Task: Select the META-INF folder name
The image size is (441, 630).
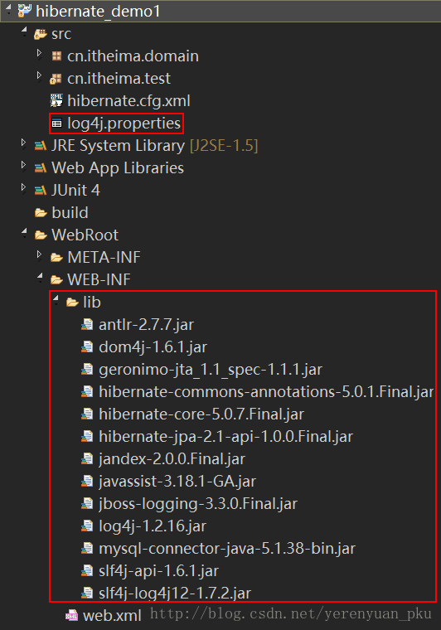Action: point(104,258)
